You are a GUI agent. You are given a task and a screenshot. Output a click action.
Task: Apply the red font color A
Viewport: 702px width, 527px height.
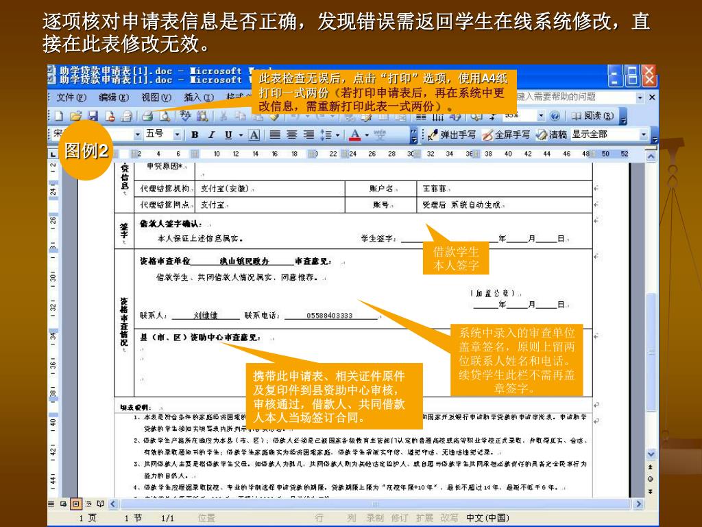coord(355,134)
